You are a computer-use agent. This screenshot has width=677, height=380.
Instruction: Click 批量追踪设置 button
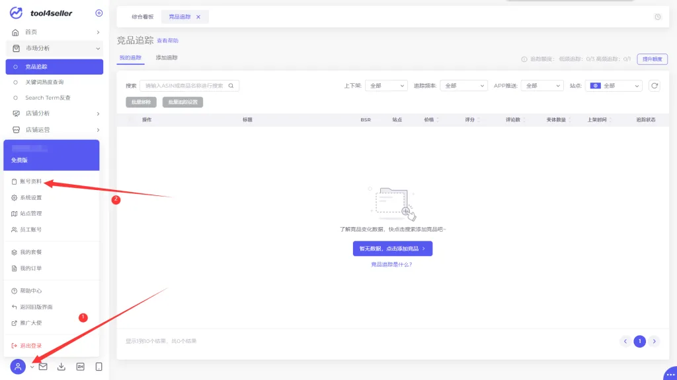point(182,102)
